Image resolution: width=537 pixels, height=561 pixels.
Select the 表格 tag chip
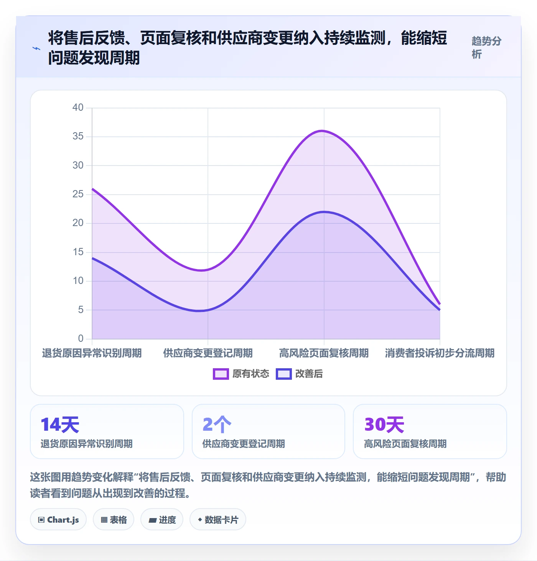coord(114,520)
